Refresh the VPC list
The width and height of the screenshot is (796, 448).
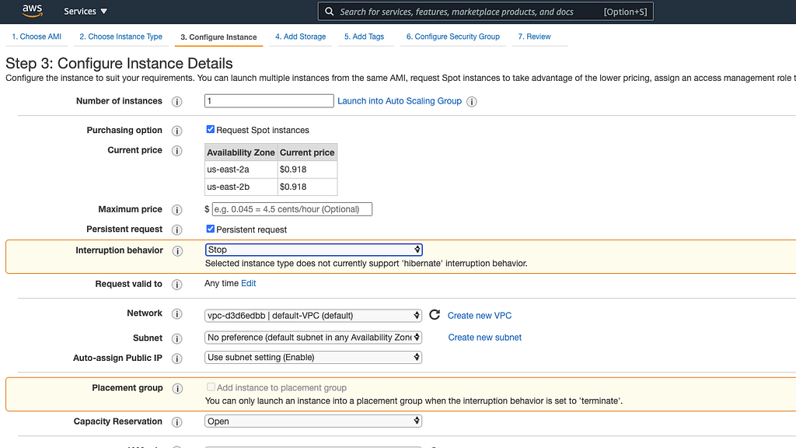pos(435,315)
